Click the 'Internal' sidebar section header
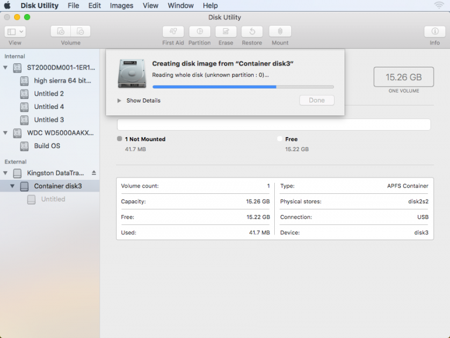The image size is (450, 338). coord(15,56)
